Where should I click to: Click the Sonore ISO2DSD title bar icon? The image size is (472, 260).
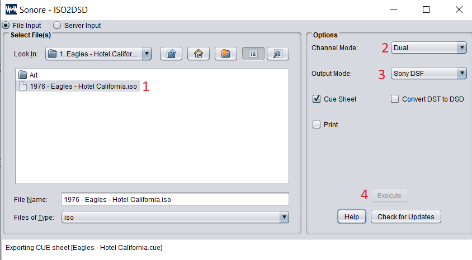tap(11, 9)
